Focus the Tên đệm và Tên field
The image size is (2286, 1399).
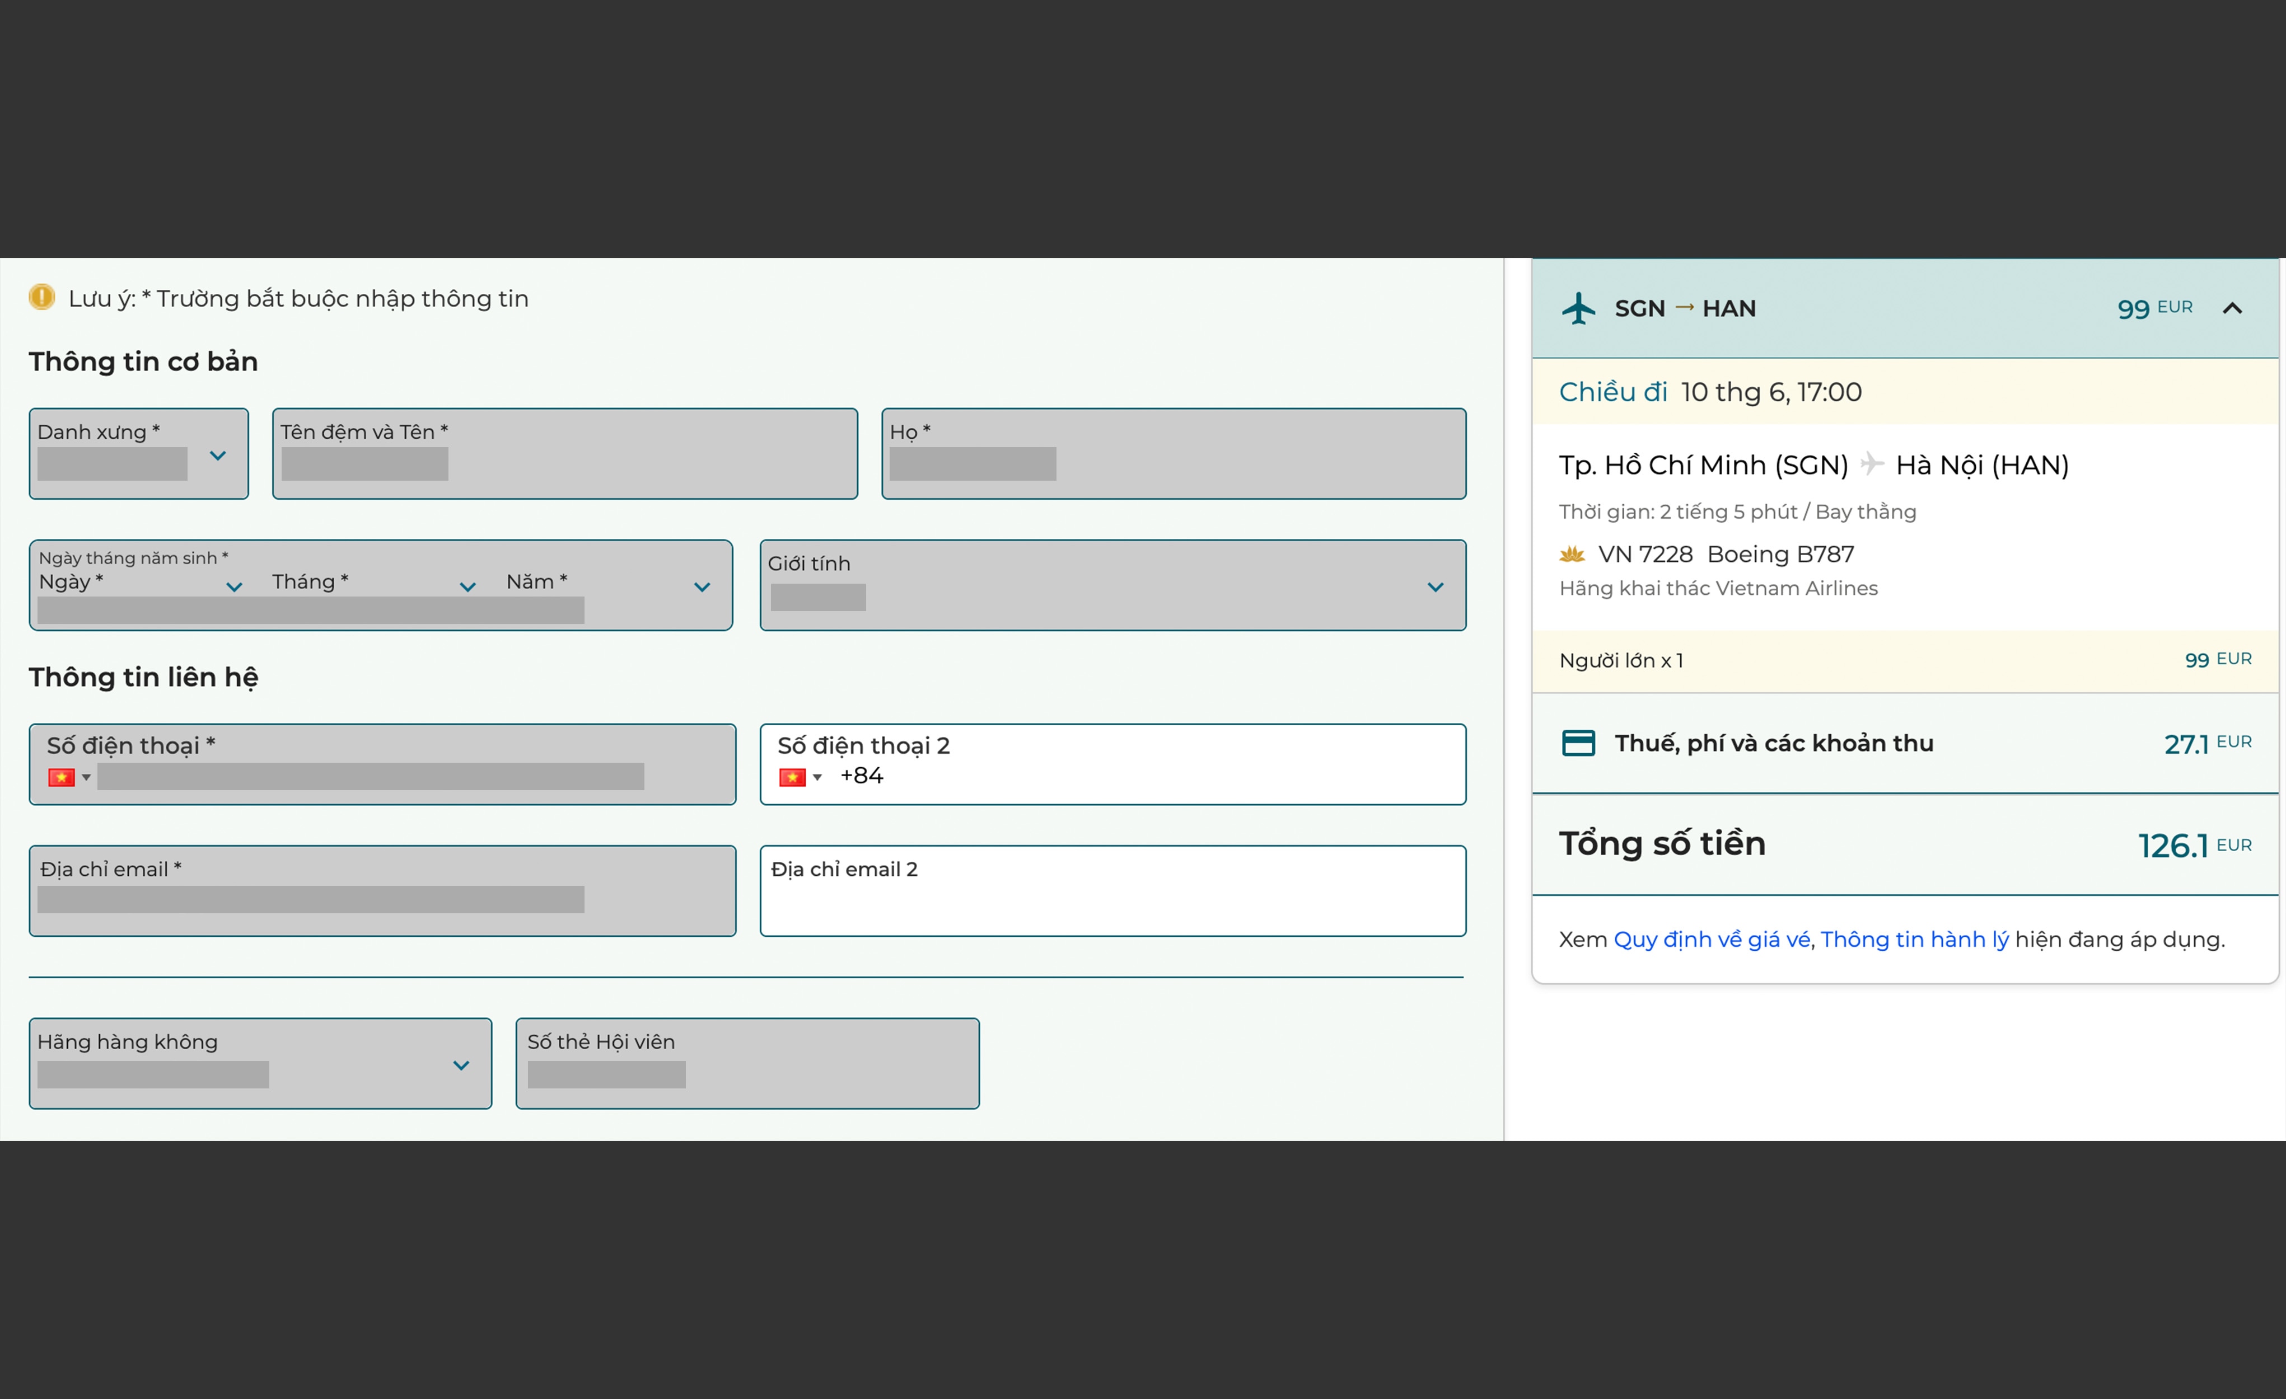(x=565, y=453)
